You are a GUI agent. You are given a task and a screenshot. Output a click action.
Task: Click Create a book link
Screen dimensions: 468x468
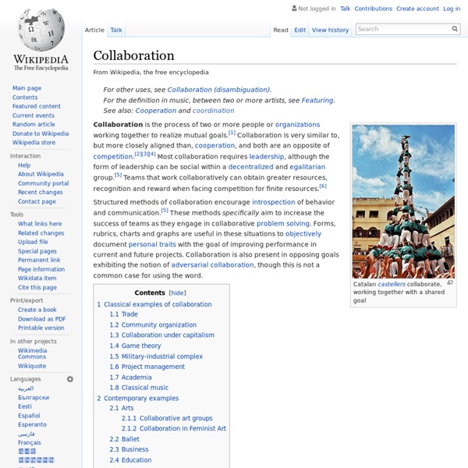click(x=37, y=310)
